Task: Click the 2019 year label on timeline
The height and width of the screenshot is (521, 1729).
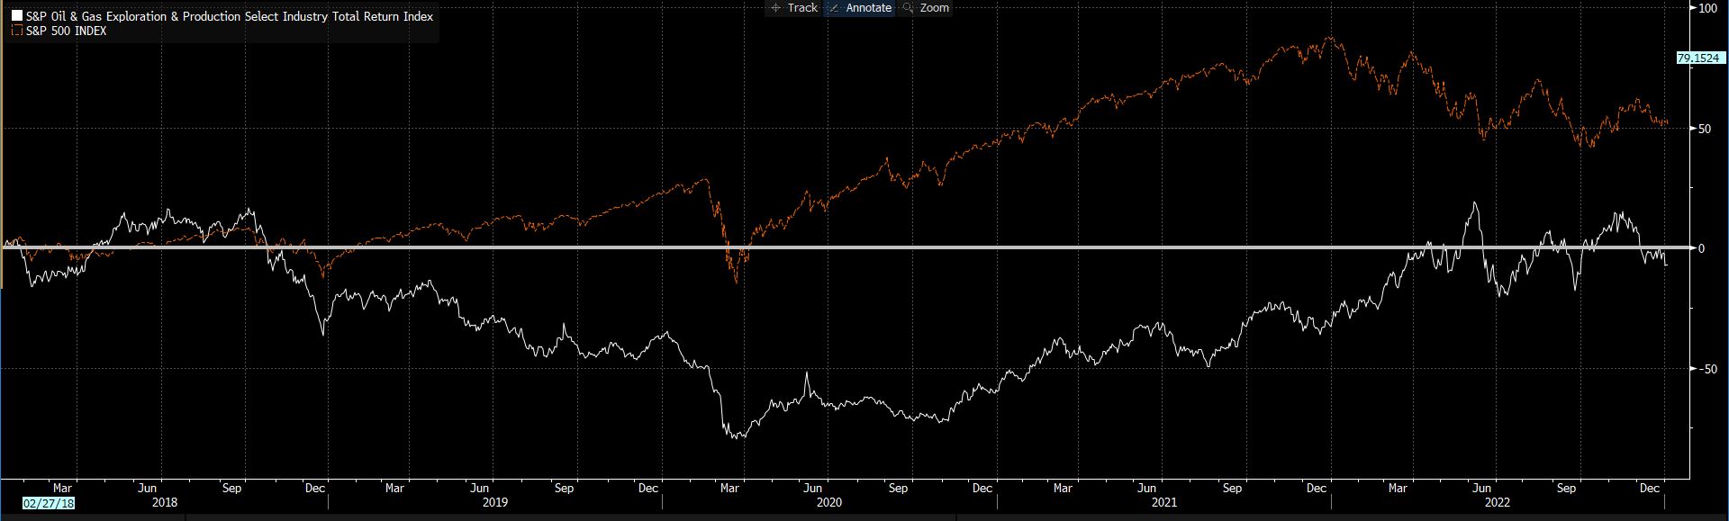Action: coord(495,502)
